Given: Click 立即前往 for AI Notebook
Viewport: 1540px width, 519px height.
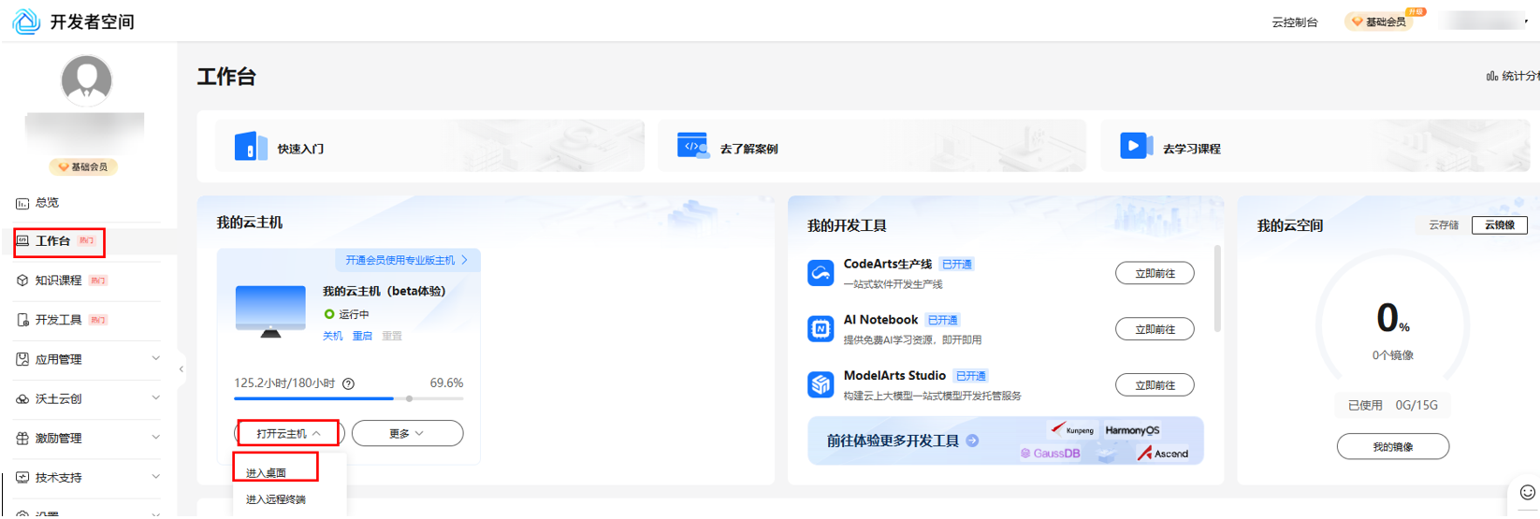Looking at the screenshot, I should (1155, 329).
